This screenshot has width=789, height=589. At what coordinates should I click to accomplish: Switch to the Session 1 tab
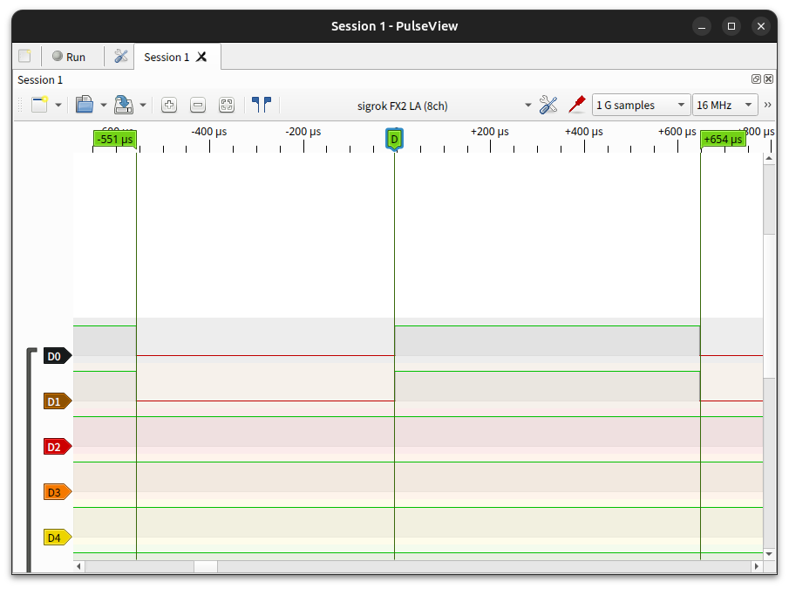(166, 57)
